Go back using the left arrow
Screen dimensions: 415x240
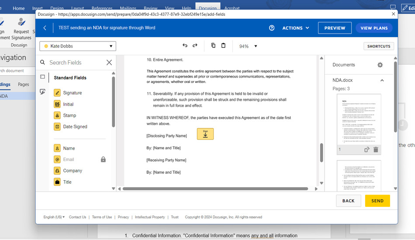tap(45, 28)
